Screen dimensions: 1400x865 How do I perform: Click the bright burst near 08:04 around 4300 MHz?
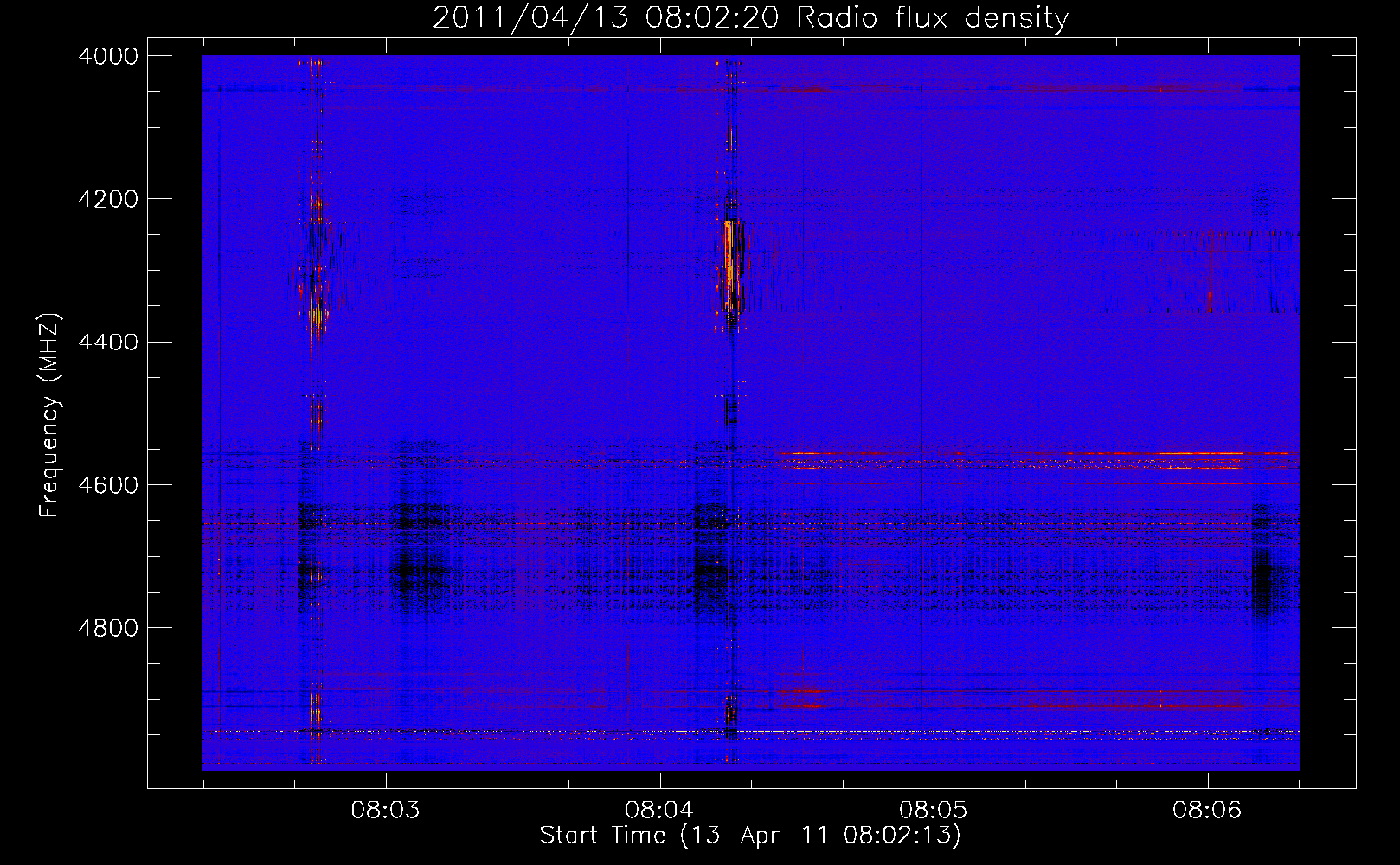coord(731,266)
